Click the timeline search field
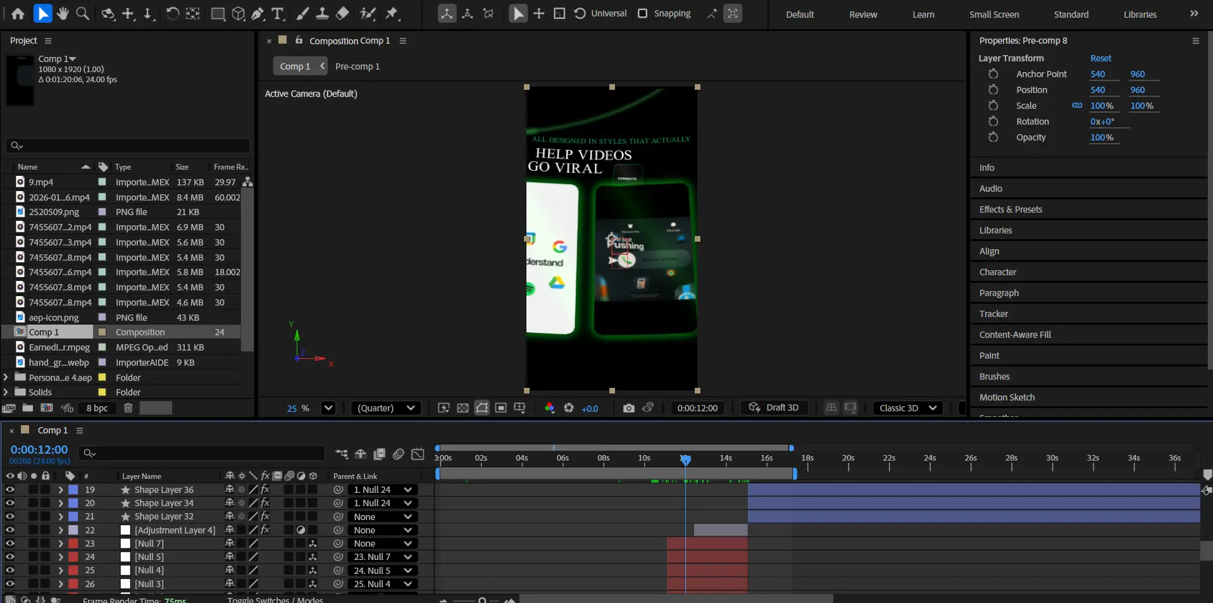This screenshot has height=603, width=1213. 202,453
